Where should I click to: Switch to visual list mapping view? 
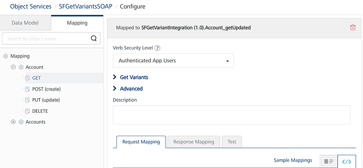tap(329, 161)
